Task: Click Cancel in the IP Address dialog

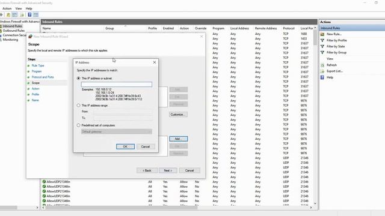Action: (x=146, y=146)
